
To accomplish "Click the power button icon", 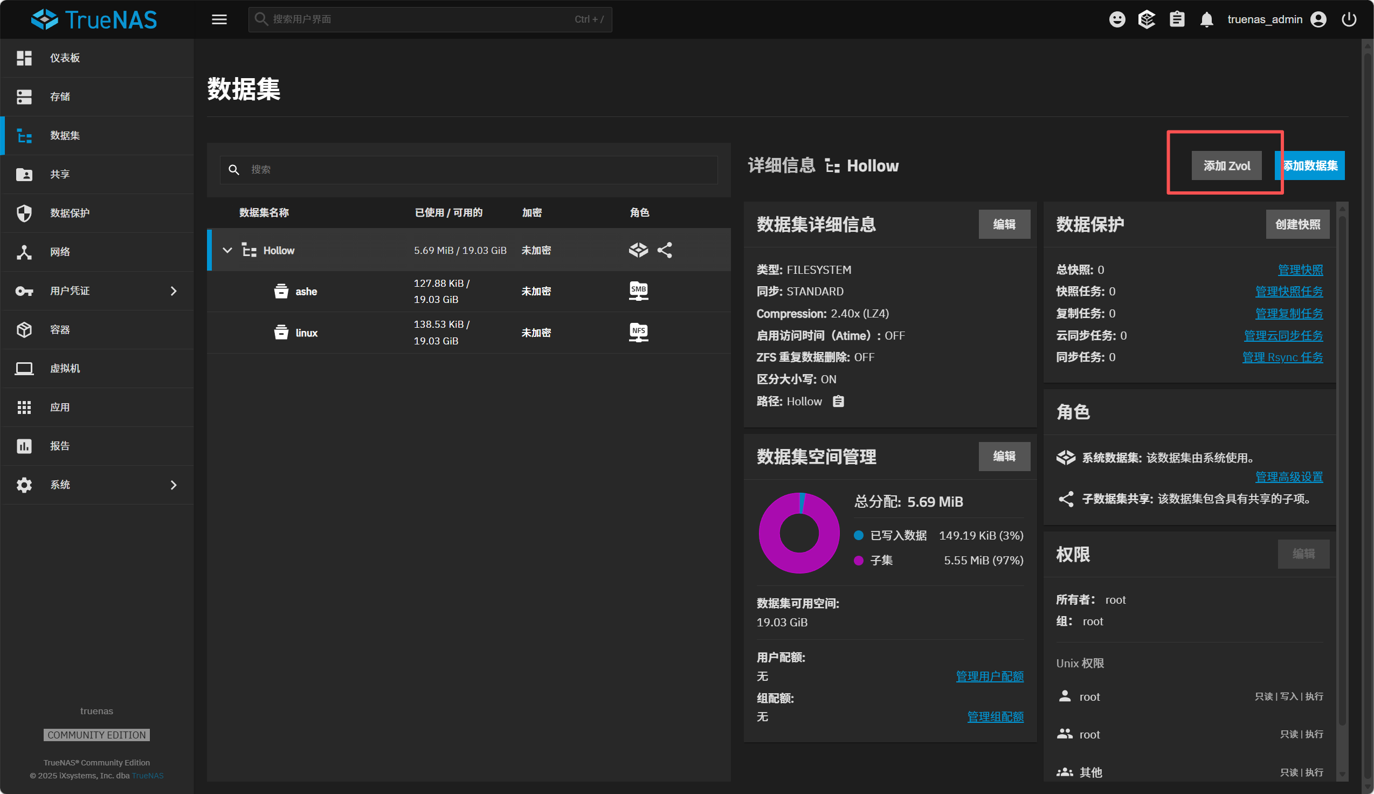I will point(1348,19).
